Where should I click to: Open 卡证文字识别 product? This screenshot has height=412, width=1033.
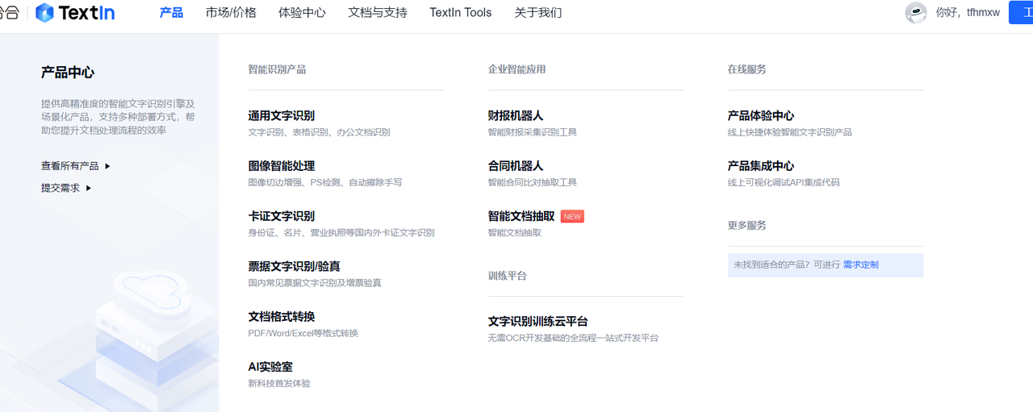(x=282, y=216)
